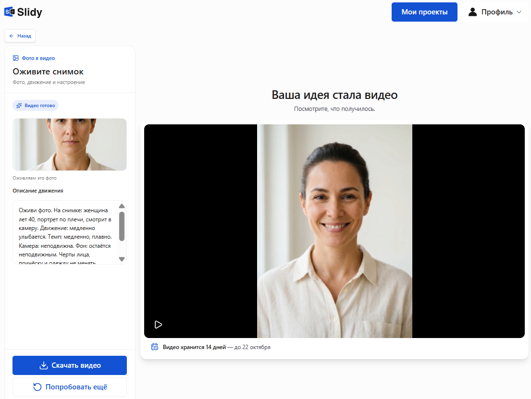Click Попробовать ещё to retry
Image resolution: width=531 pixels, height=399 pixels.
(69, 387)
